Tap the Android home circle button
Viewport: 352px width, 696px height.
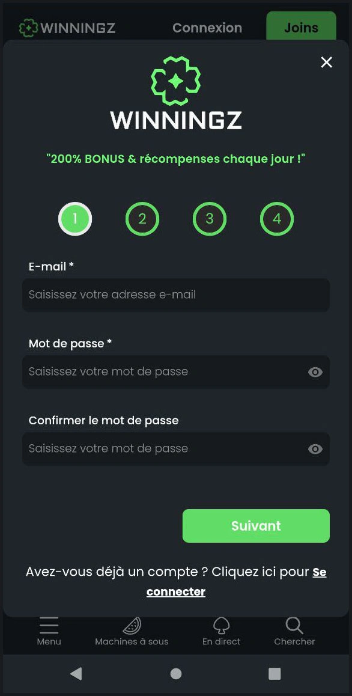point(175,674)
